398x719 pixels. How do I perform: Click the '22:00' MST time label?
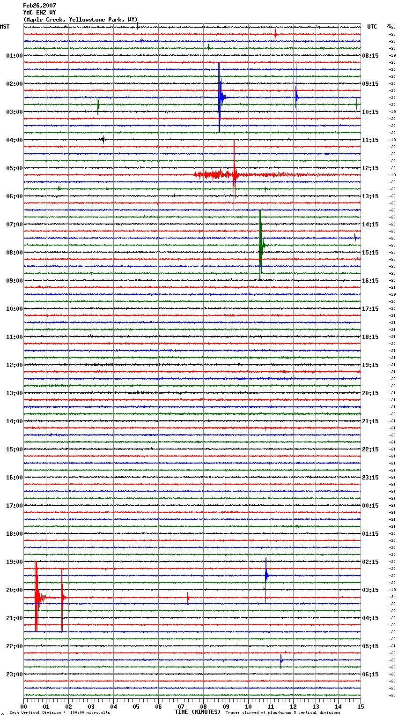click(15, 646)
